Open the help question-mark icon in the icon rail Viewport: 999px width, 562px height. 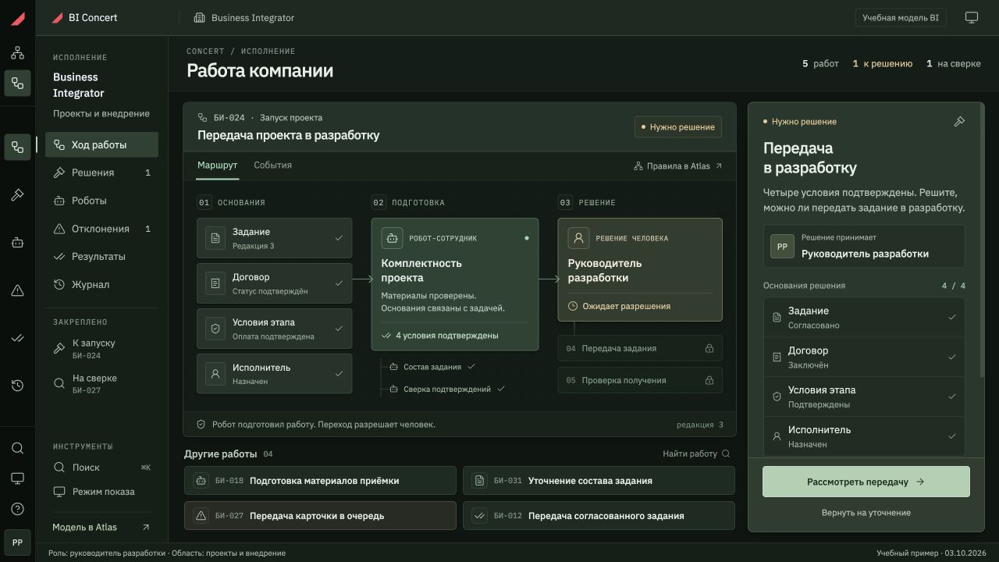pos(17,509)
